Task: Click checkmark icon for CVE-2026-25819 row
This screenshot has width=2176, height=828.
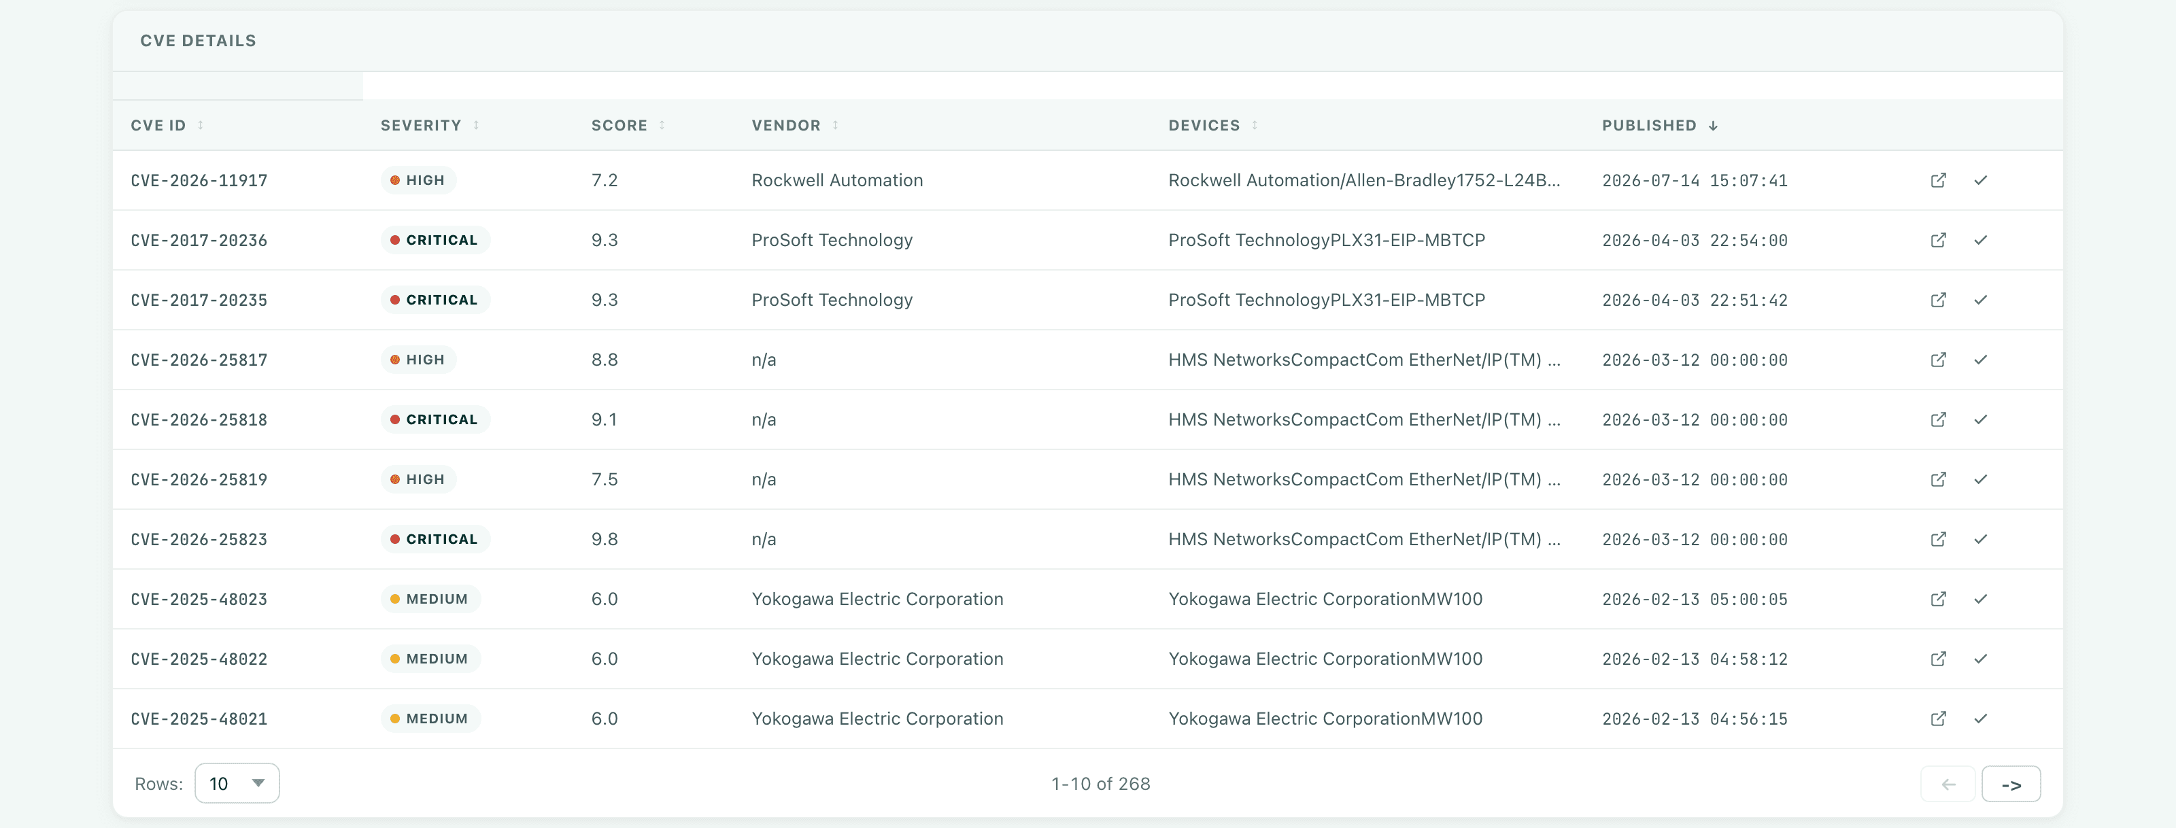Action: 1980,479
